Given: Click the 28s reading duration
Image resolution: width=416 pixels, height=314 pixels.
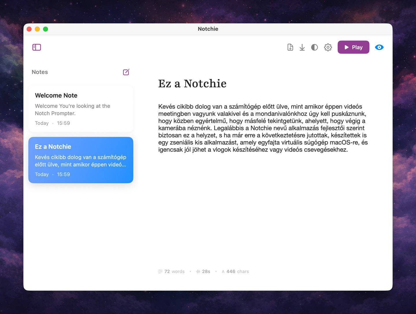Looking at the screenshot, I should [203, 272].
